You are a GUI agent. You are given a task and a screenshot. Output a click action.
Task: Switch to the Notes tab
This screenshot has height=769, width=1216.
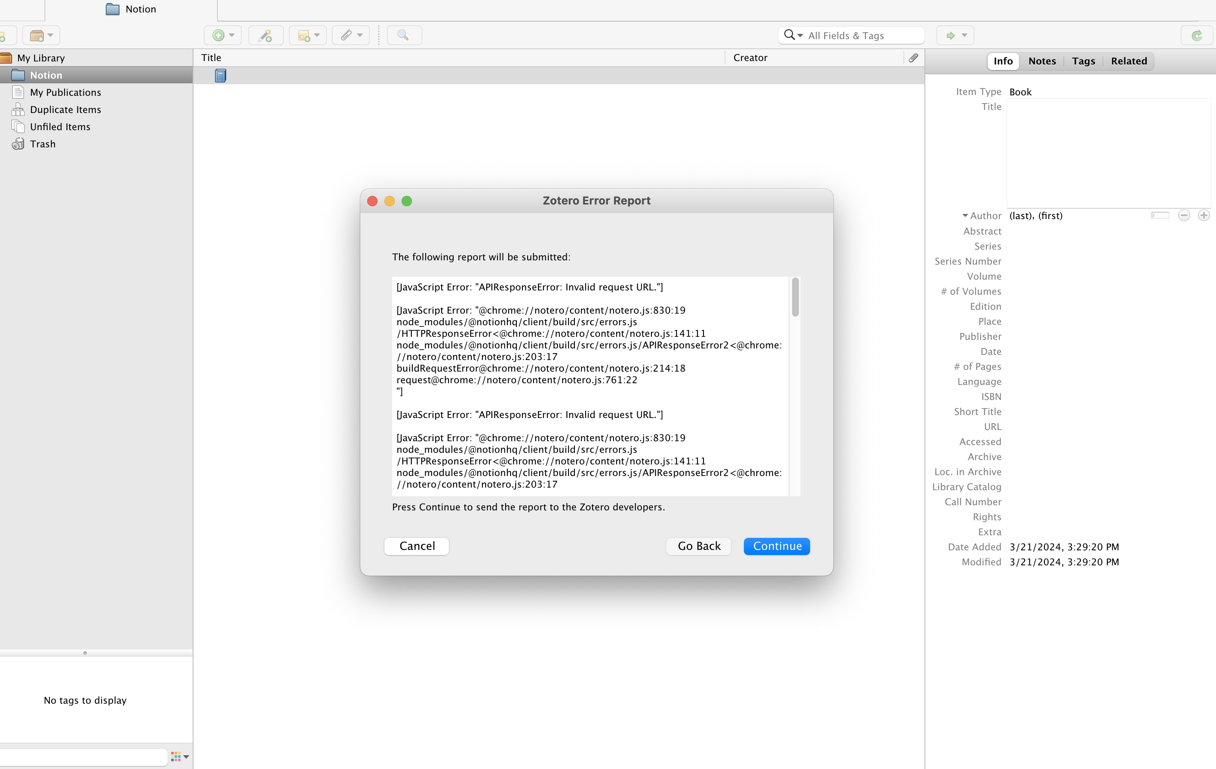1042,61
